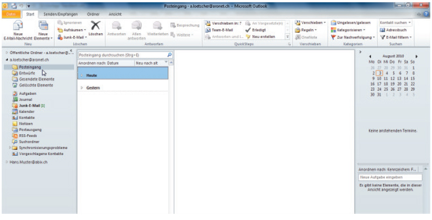Expand the Heute message group
The width and height of the screenshot is (432, 220).
pos(82,76)
